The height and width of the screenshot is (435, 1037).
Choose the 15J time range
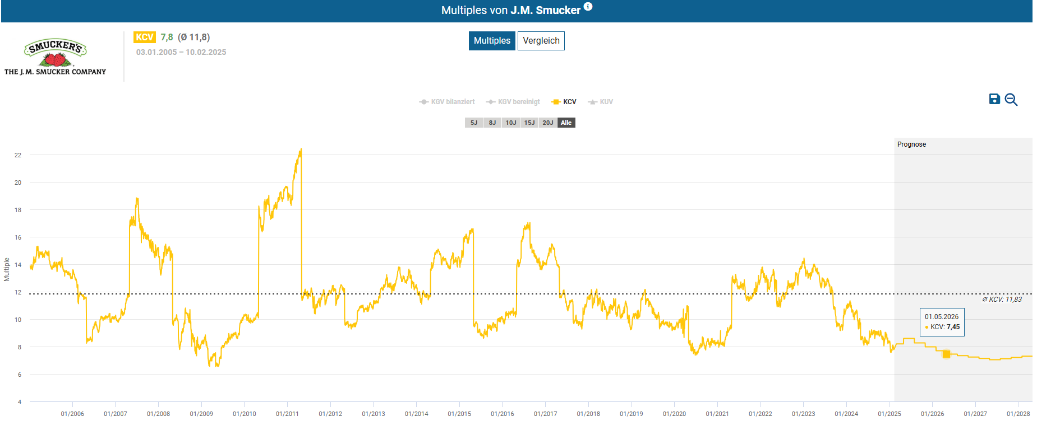point(529,123)
